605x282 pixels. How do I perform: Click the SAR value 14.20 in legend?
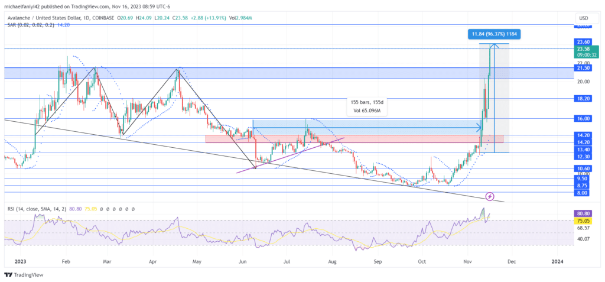point(65,24)
